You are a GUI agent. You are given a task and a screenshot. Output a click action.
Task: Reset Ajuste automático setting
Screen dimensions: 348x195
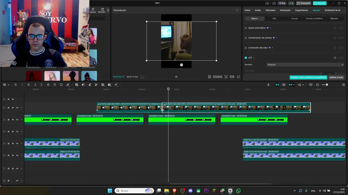coord(335,28)
